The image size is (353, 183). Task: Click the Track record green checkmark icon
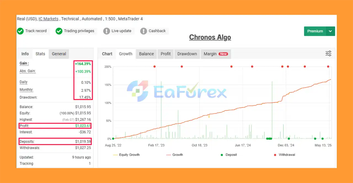(20, 31)
